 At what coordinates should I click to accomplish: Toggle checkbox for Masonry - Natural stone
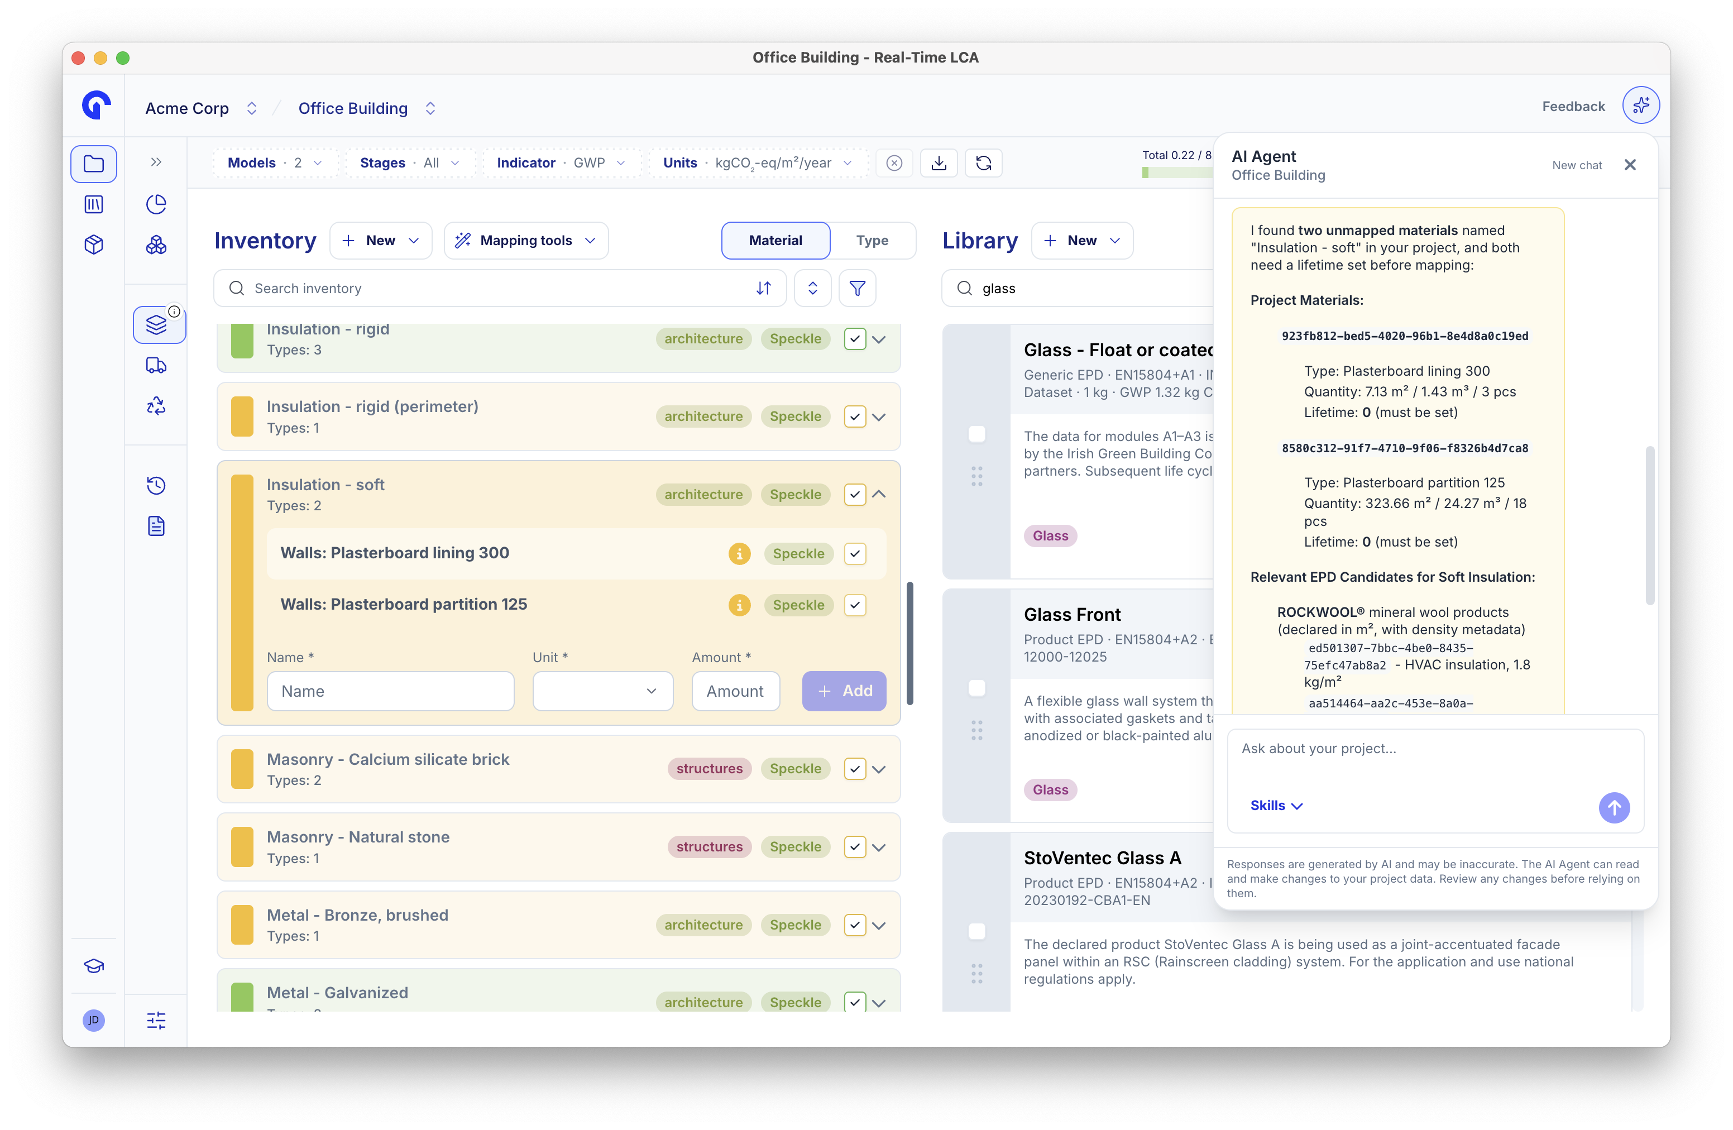pos(855,847)
